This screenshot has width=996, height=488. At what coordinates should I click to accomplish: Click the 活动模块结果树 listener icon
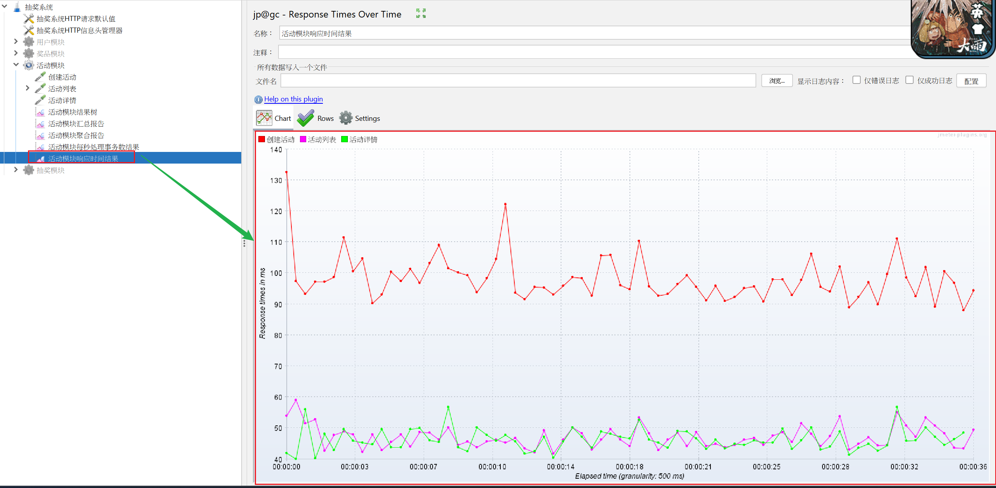tap(40, 112)
